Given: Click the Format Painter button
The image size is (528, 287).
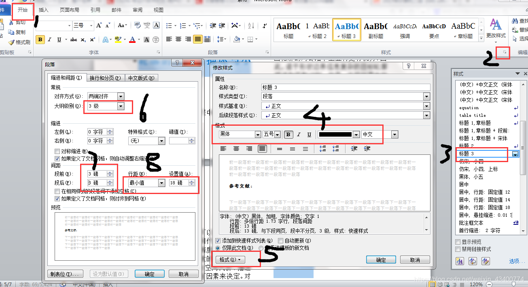Looking at the screenshot, I should [19, 42].
